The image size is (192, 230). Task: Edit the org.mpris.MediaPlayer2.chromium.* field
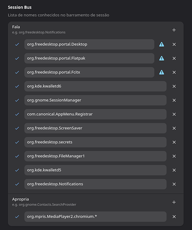pyautogui.click(x=96, y=217)
